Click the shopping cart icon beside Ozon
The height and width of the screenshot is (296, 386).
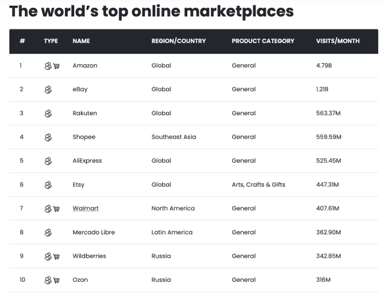tap(57, 280)
